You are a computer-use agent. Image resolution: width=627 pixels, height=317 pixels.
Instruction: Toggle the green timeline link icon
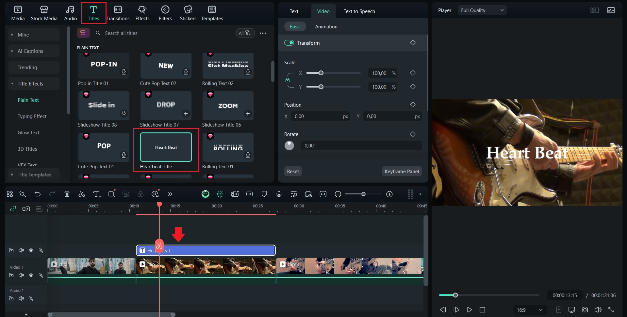(13, 209)
